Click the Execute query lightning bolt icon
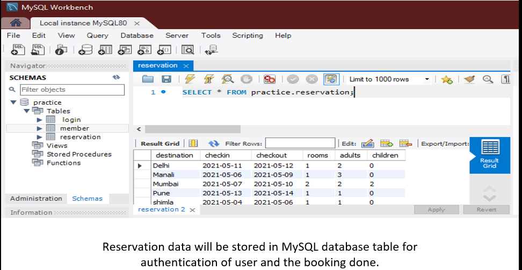The height and width of the screenshot is (270, 522). 190,79
